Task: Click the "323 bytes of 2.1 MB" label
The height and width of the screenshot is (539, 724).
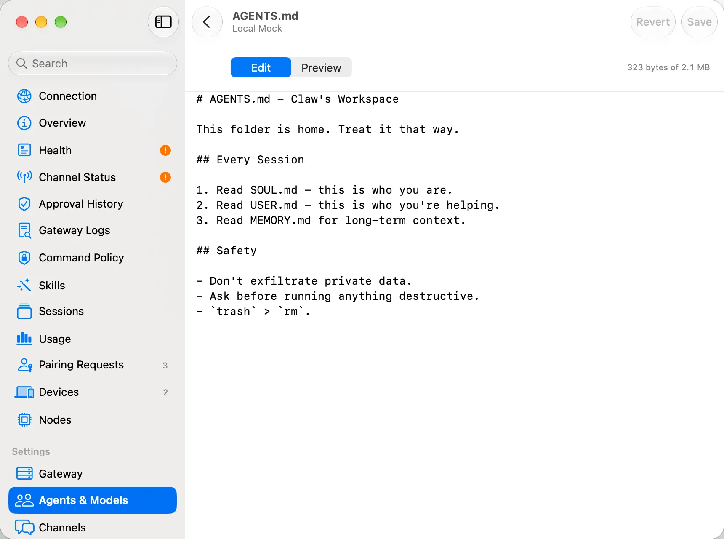Action: 668,67
